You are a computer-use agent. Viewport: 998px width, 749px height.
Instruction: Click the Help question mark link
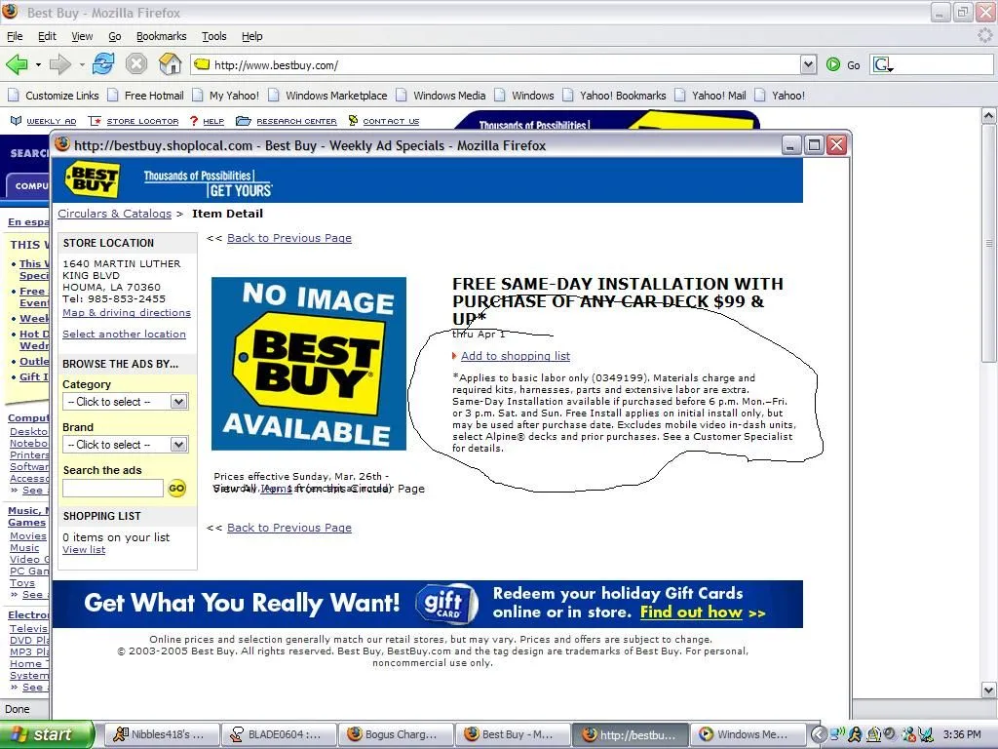[x=207, y=121]
